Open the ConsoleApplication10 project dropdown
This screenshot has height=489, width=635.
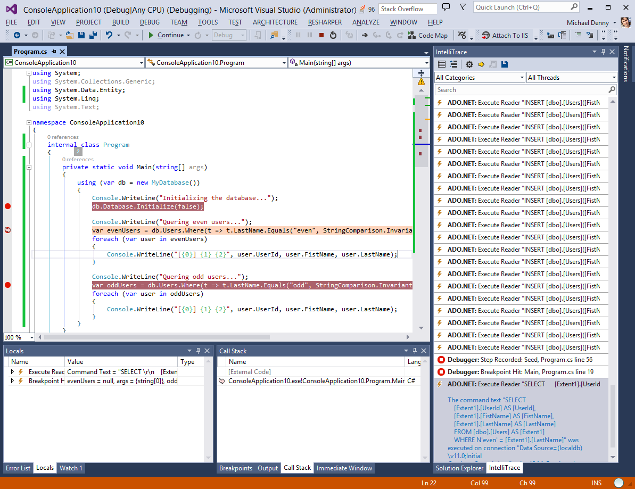[75, 63]
